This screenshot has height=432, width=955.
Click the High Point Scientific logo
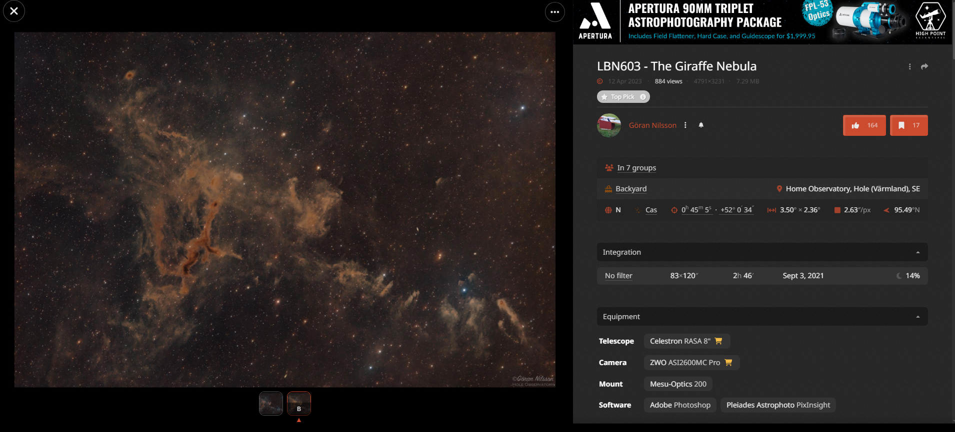pyautogui.click(x=930, y=20)
